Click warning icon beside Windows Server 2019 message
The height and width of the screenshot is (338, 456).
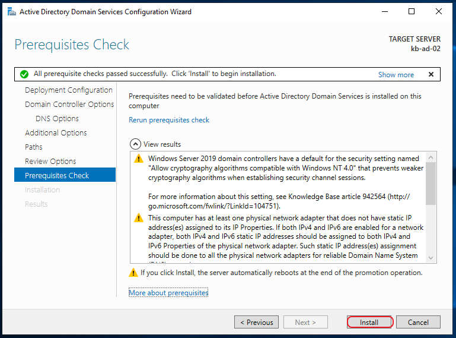point(139,159)
